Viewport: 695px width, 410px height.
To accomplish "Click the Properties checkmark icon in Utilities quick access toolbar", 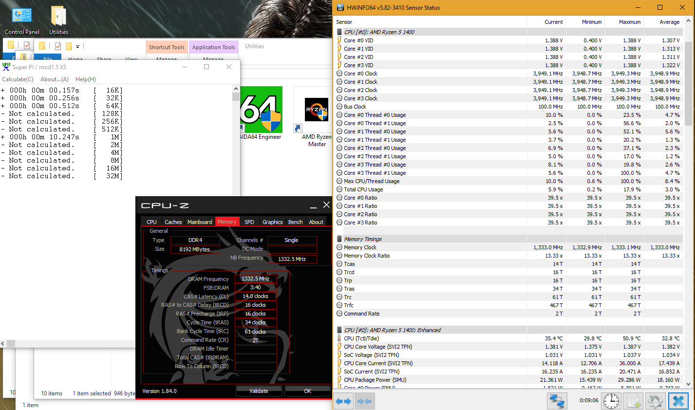I will pos(58,46).
